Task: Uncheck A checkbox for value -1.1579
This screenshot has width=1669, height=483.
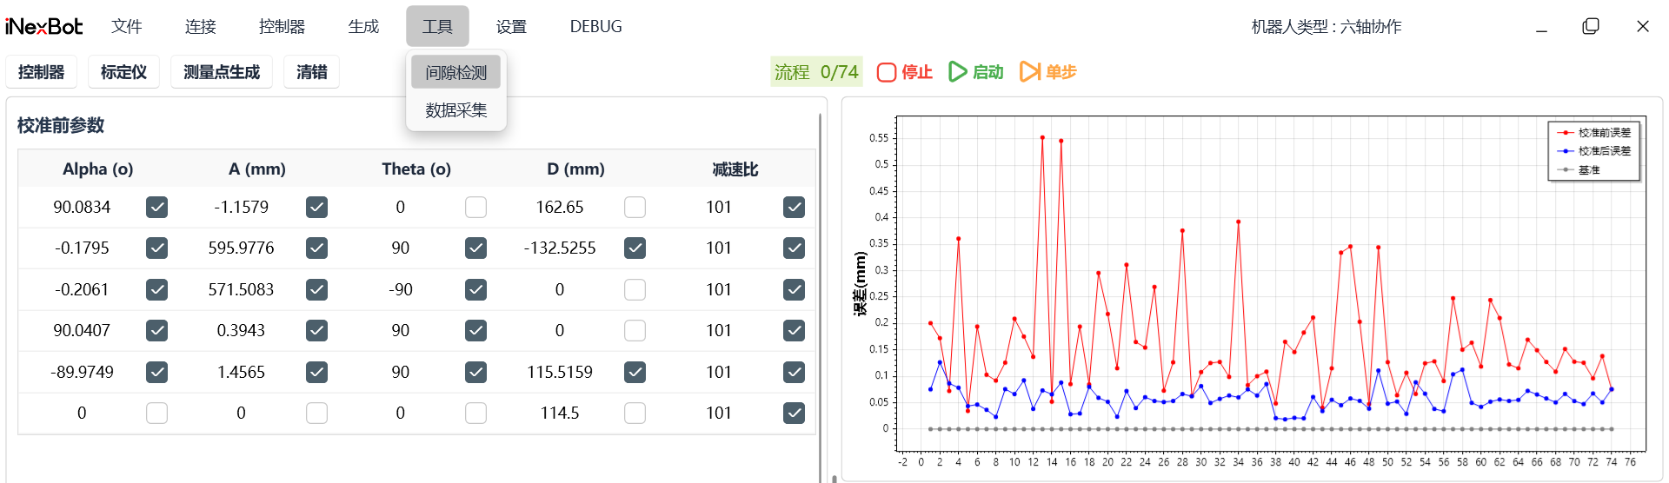Action: (316, 207)
